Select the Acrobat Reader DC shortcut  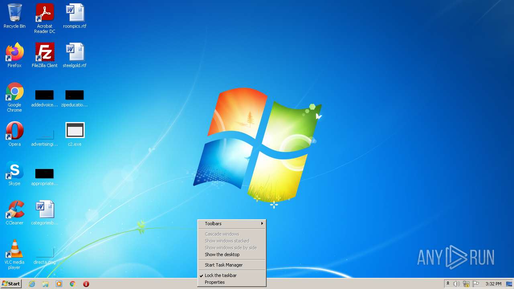(45, 18)
